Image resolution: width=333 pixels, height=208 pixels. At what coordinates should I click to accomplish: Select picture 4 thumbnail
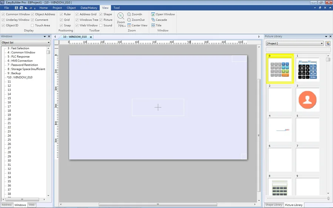coord(280,130)
